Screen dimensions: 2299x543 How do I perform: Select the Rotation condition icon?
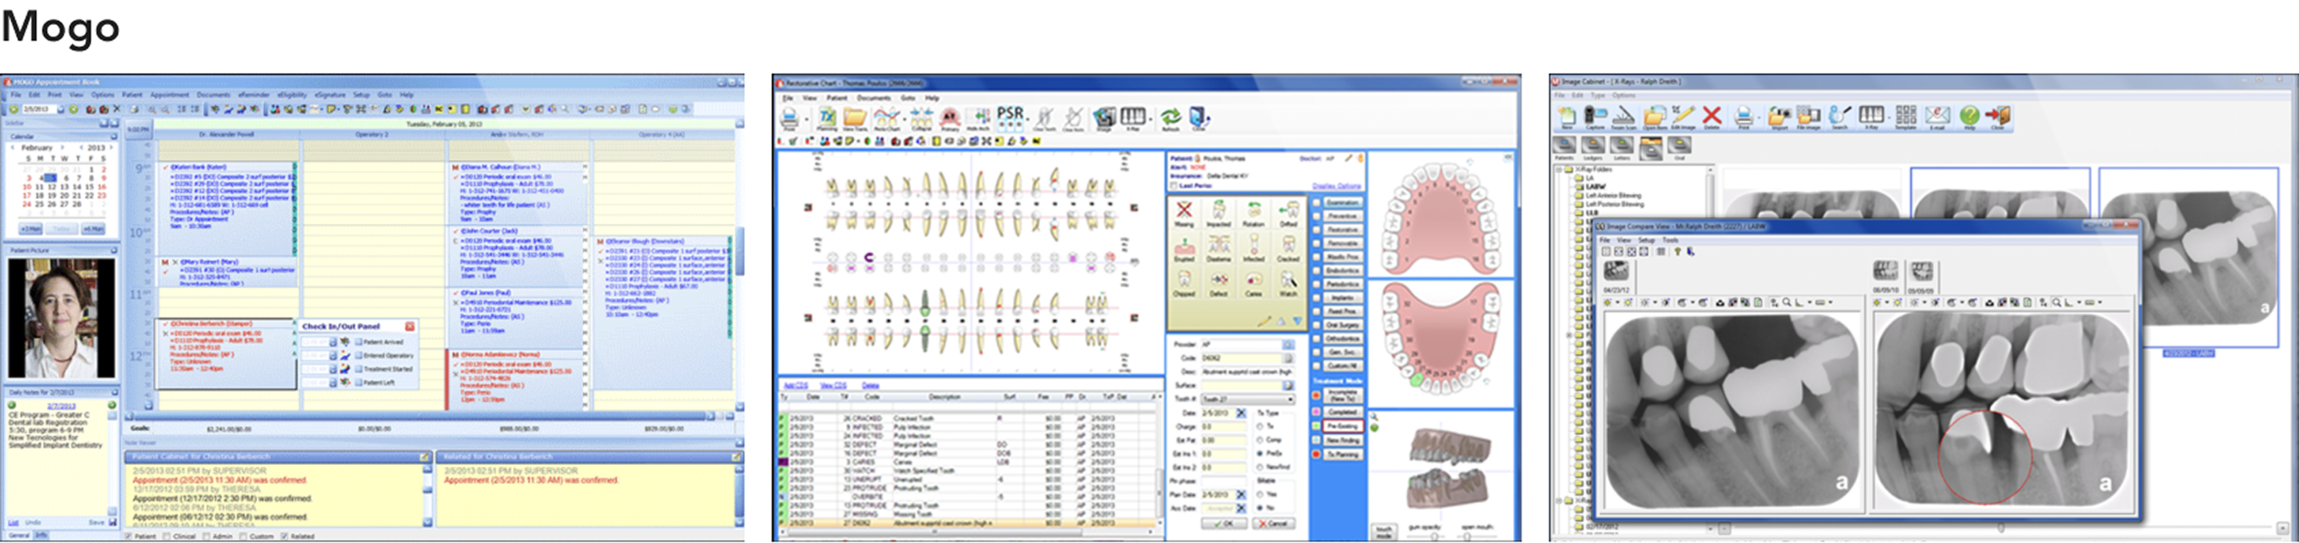(x=1254, y=214)
